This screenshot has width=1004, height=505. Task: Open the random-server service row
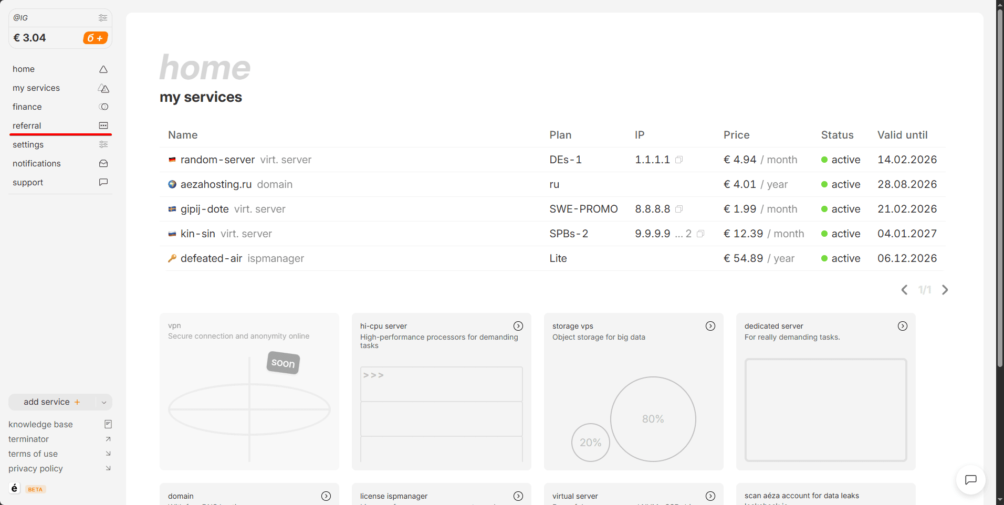coord(217,160)
